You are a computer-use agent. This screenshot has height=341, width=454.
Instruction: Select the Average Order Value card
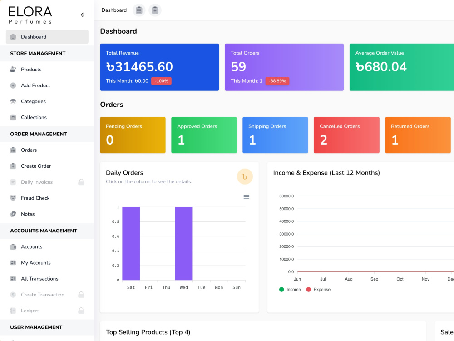point(402,67)
